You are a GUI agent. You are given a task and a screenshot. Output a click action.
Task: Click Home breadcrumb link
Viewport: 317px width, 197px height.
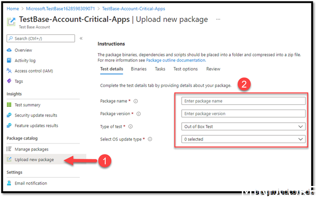click(13, 9)
